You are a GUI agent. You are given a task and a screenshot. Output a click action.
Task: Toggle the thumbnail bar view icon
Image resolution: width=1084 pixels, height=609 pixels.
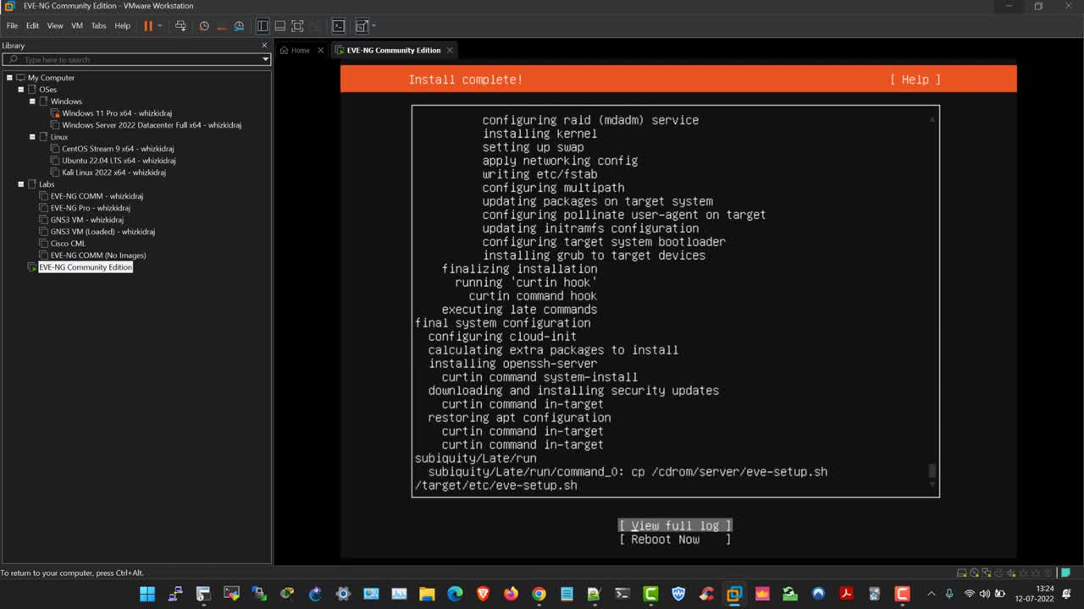click(280, 26)
